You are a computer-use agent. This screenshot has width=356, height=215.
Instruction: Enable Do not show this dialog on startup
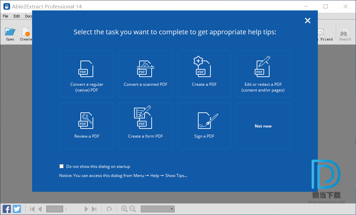[61, 167]
